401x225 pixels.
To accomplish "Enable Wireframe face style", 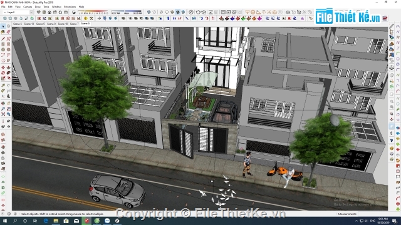I will point(162,12).
